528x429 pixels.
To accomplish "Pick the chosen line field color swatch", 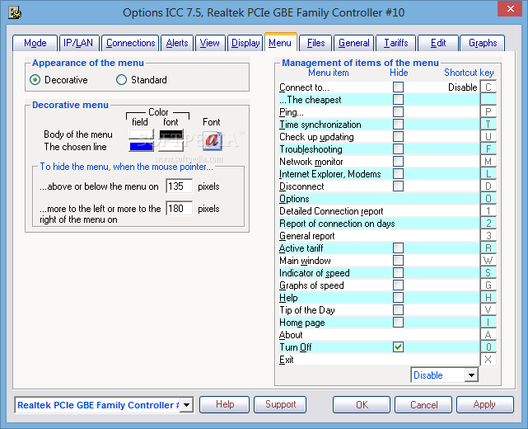I will coord(141,147).
